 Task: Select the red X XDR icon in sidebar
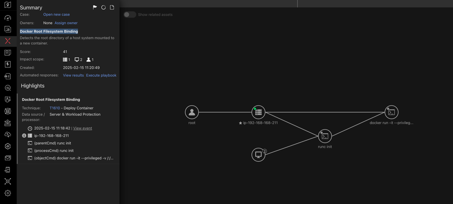pyautogui.click(x=8, y=41)
